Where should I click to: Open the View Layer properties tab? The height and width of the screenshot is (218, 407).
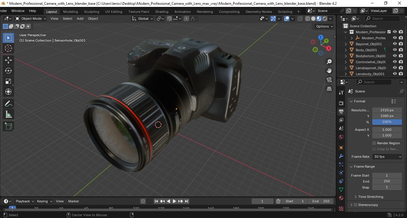coord(341,120)
